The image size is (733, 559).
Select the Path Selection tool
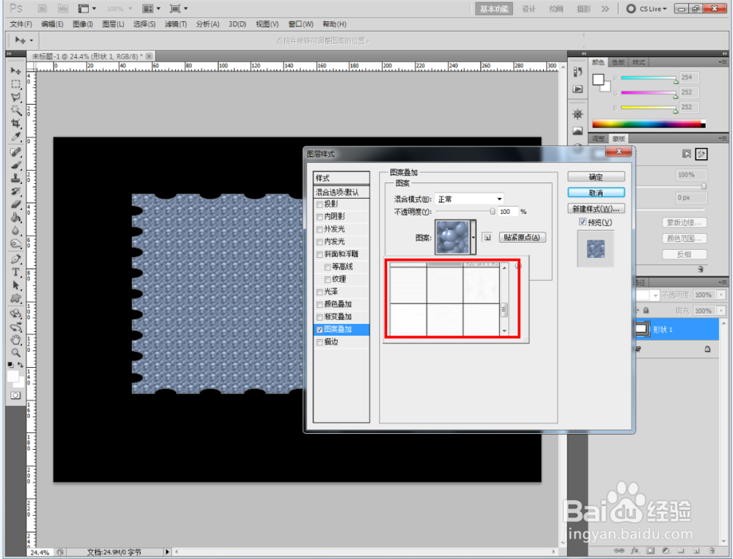[x=16, y=285]
